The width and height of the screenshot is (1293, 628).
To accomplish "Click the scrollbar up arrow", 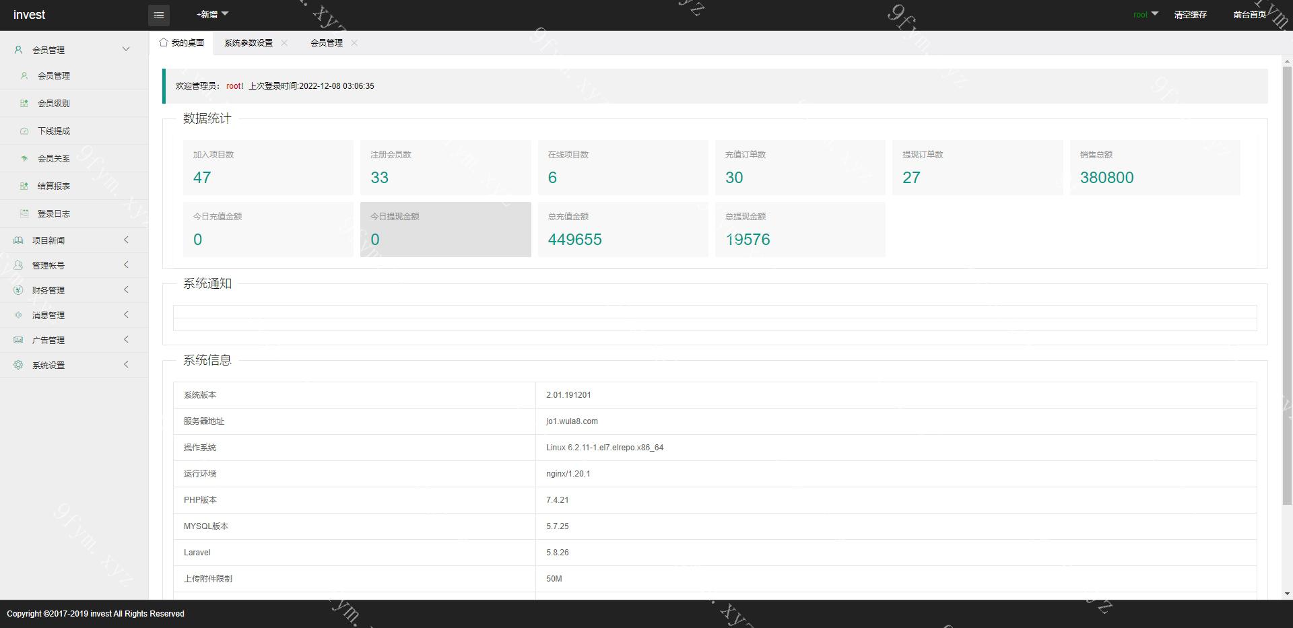I will tap(1287, 60).
